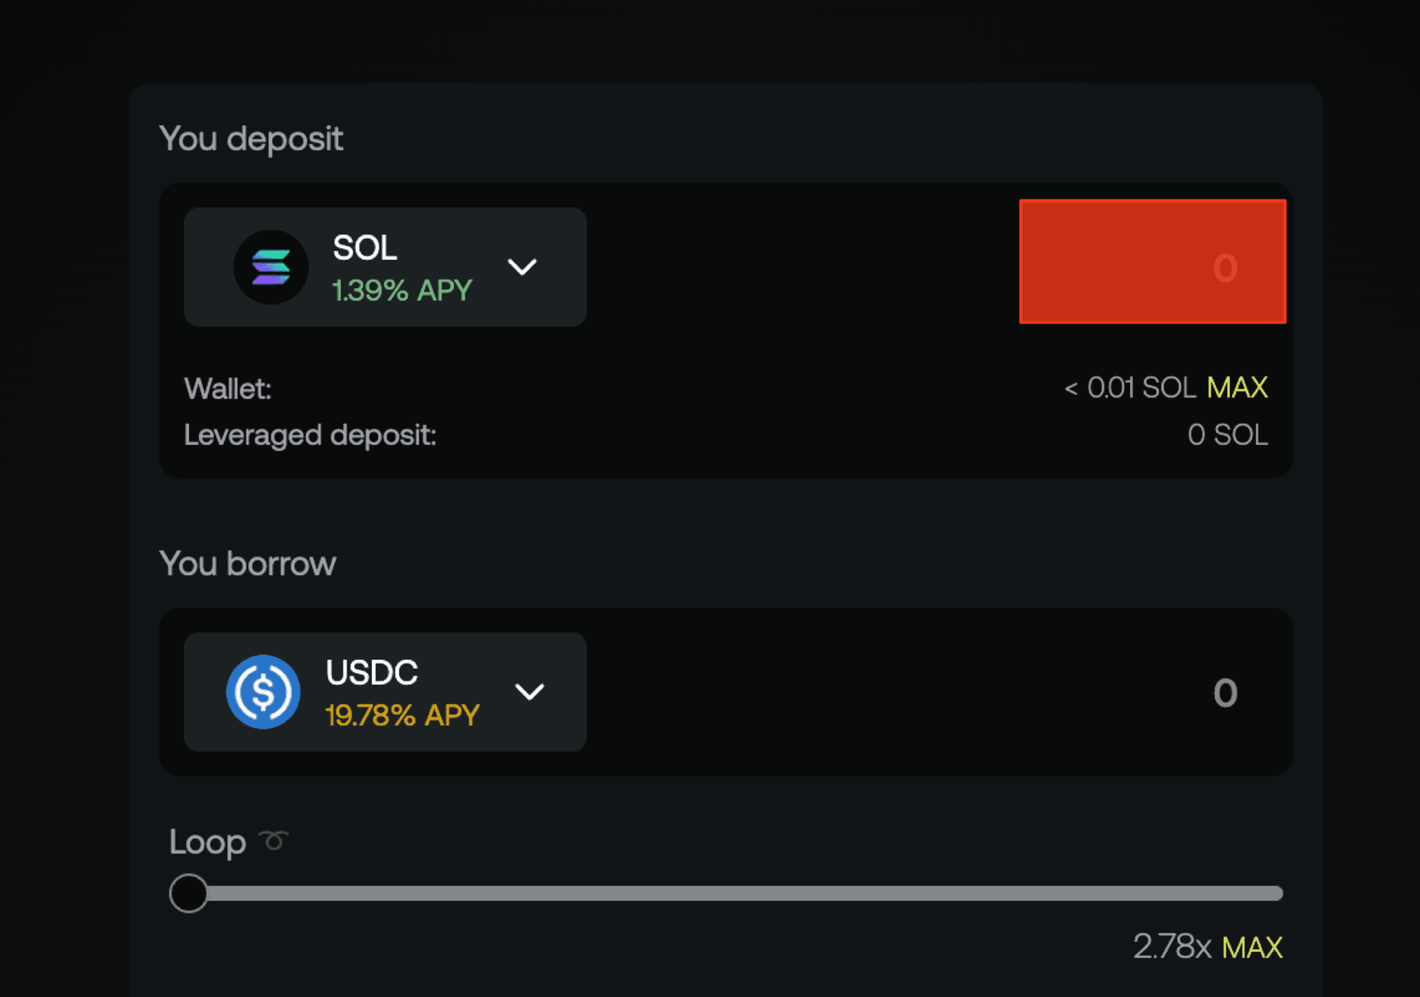This screenshot has height=997, width=1420.
Task: Click the < 0.01 SOL wallet balance
Action: pos(1130,387)
